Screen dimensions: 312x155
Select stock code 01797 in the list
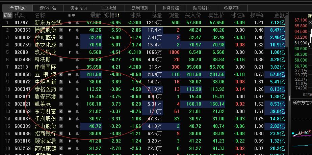[x=21, y=23]
